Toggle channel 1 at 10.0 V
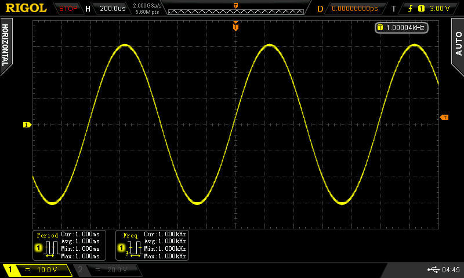 (x=37, y=270)
